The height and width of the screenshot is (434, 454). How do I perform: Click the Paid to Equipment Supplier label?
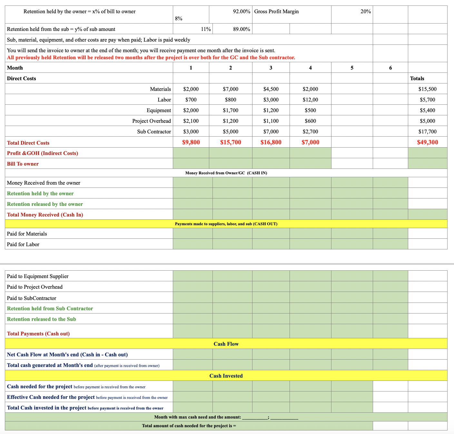38,276
